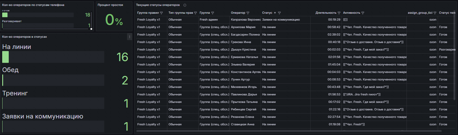
Task: Open filter for Тип группы прав column
Action: pyautogui.click(x=195, y=13)
